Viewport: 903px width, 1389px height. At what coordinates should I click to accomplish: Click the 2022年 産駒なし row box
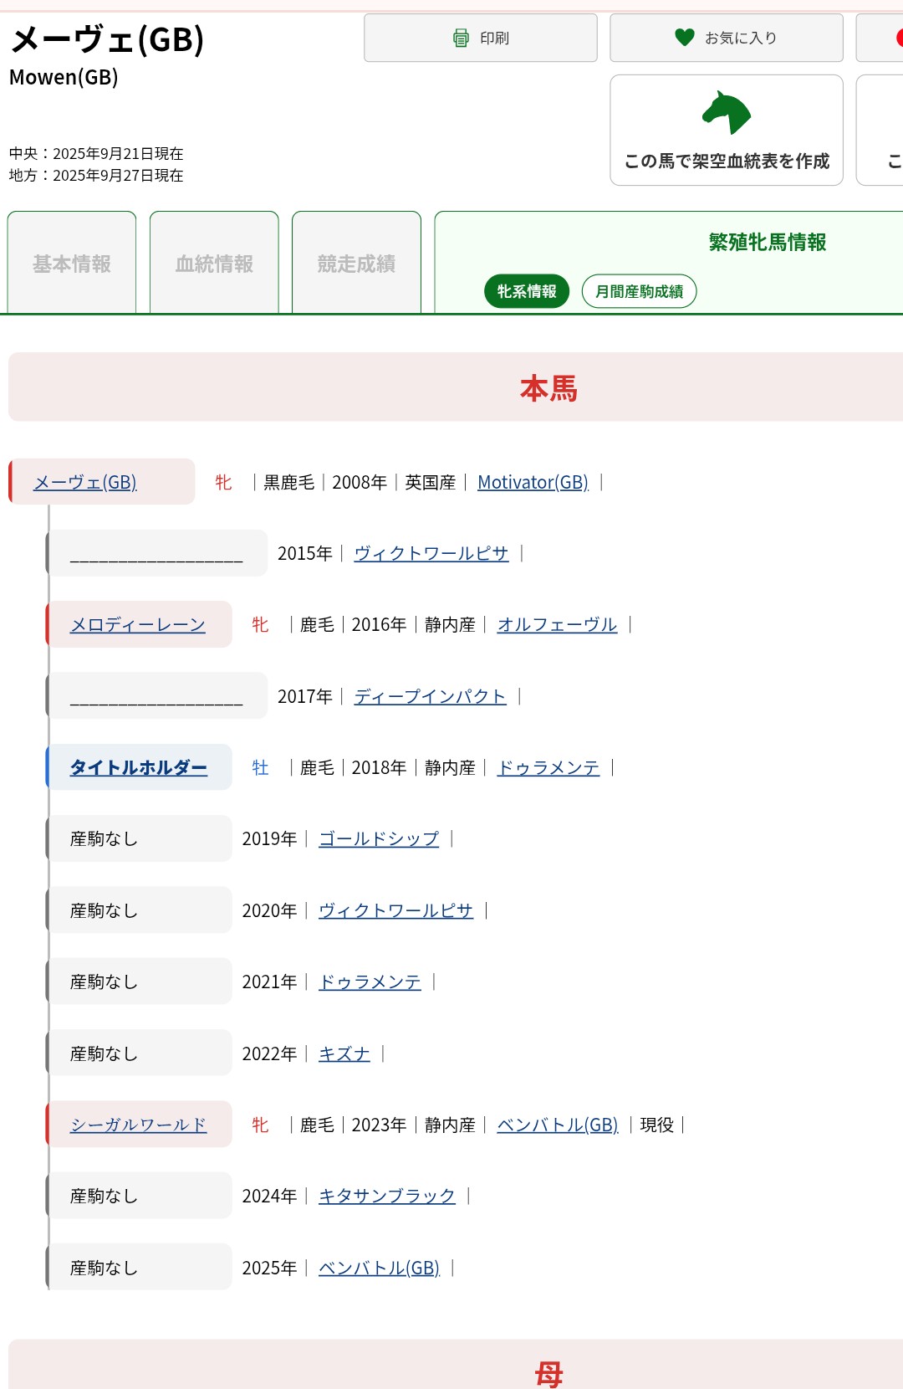140,1053
